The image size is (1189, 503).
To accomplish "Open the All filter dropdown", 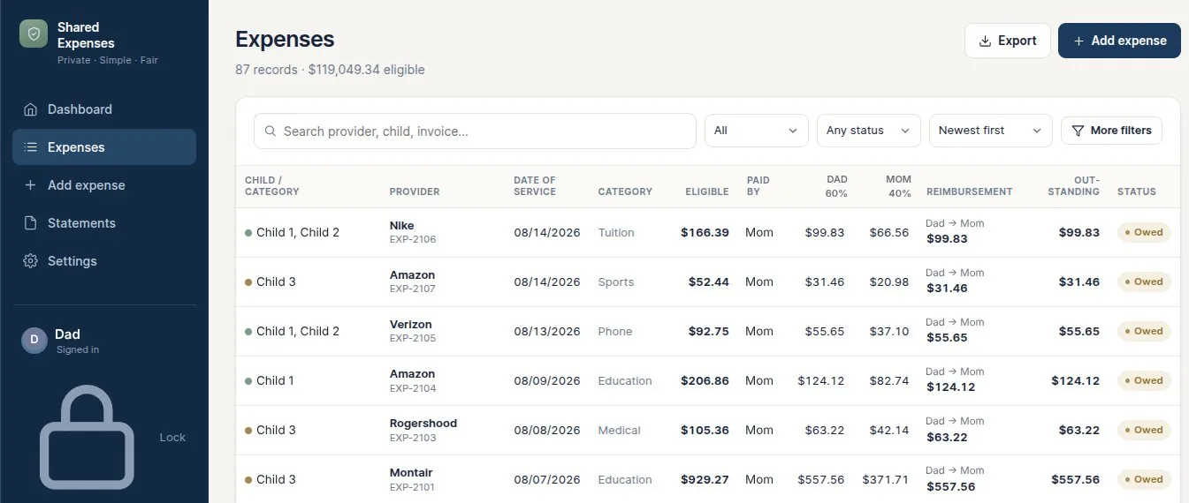I will tap(757, 131).
